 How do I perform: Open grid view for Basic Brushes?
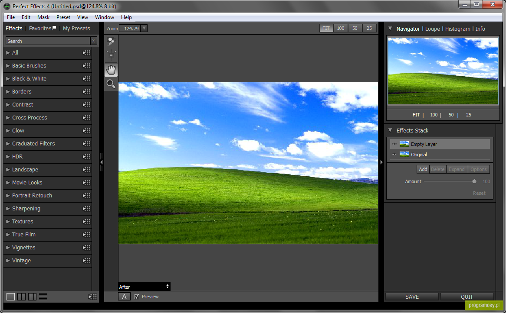(x=86, y=66)
